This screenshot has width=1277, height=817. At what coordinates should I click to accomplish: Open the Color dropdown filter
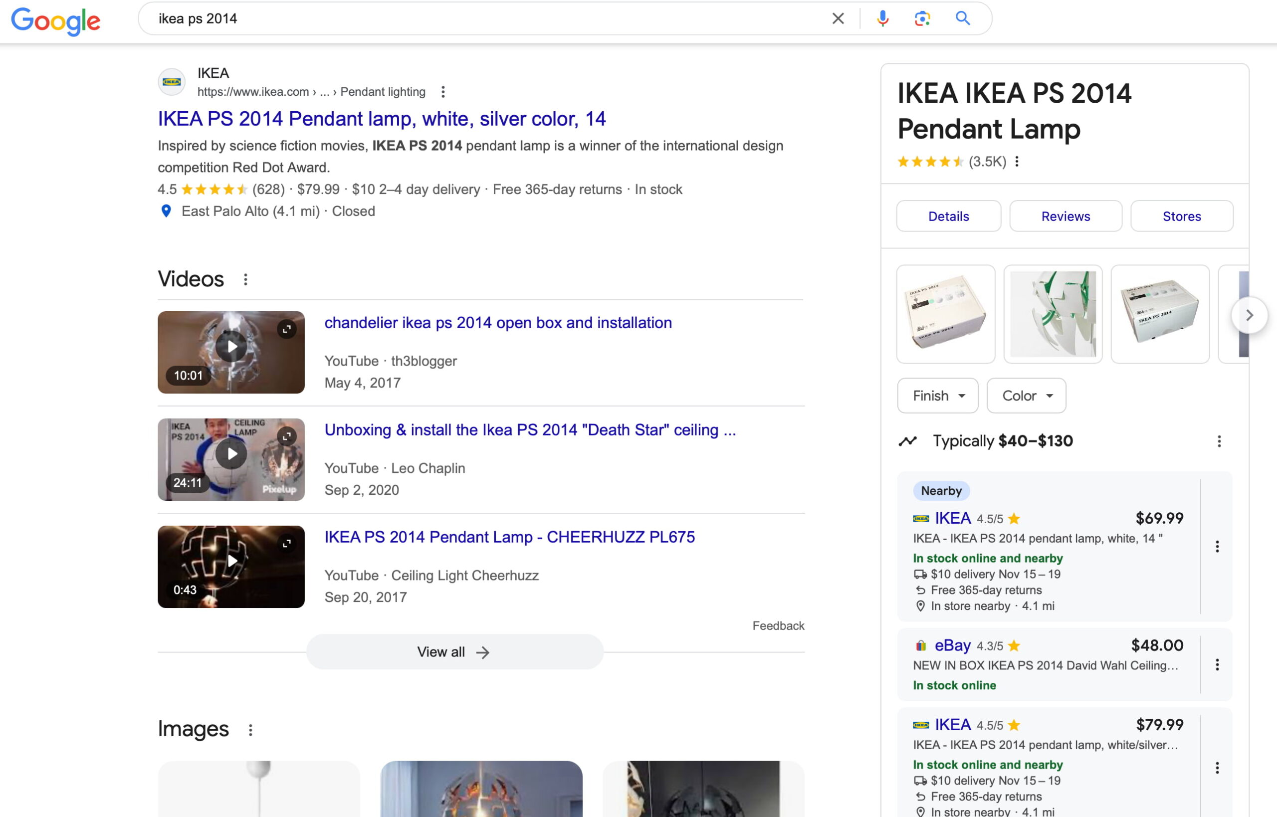[x=1026, y=396]
